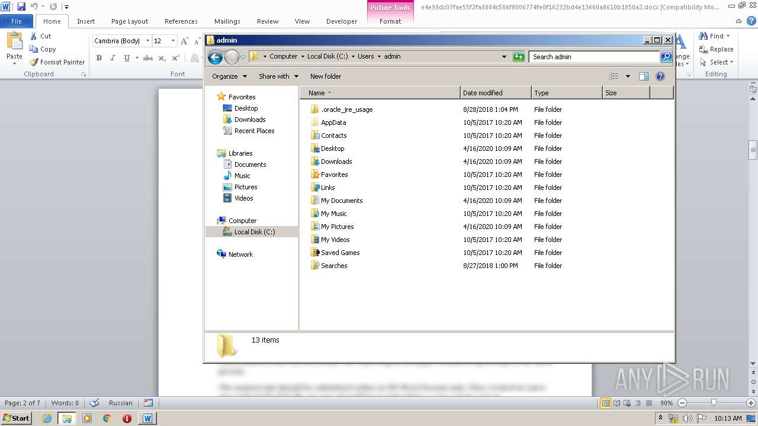The width and height of the screenshot is (758, 426).
Task: Open the Explorer recent locations dropdown arrow
Action: (243, 57)
